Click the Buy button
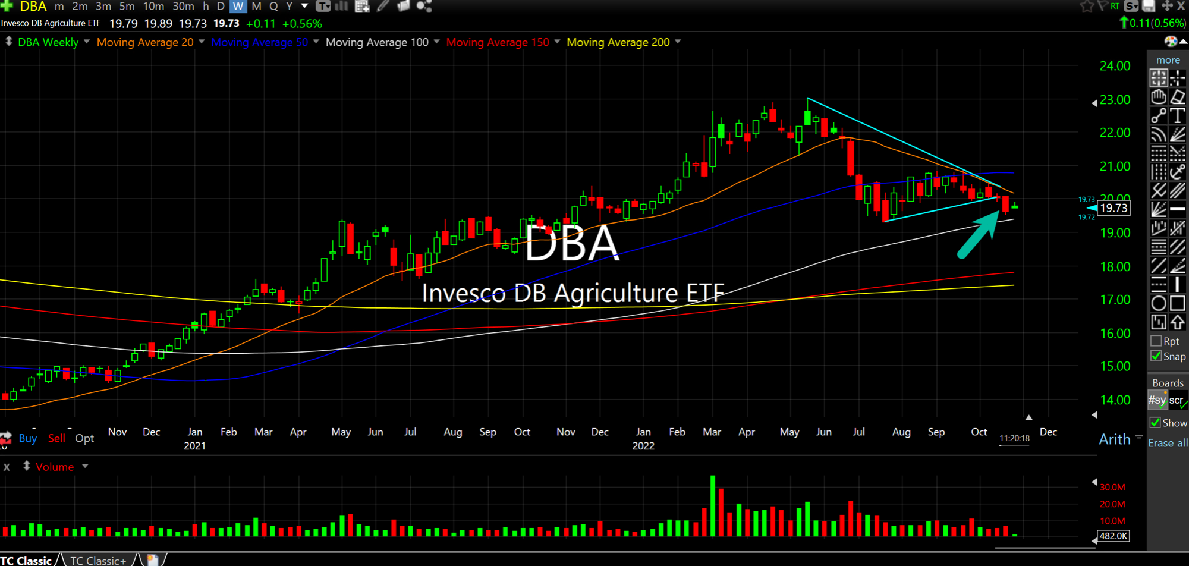Viewport: 1189px width, 566px height. 28,438
